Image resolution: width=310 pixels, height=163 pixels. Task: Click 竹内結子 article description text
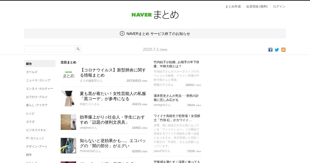click(x=176, y=76)
